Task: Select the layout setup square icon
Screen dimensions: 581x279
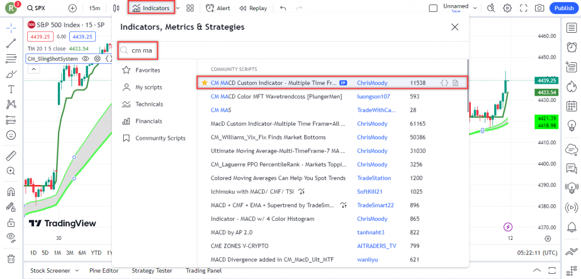Action: 433,8
